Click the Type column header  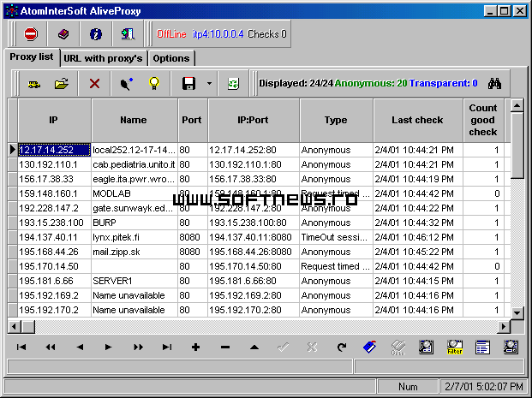pyautogui.click(x=336, y=120)
